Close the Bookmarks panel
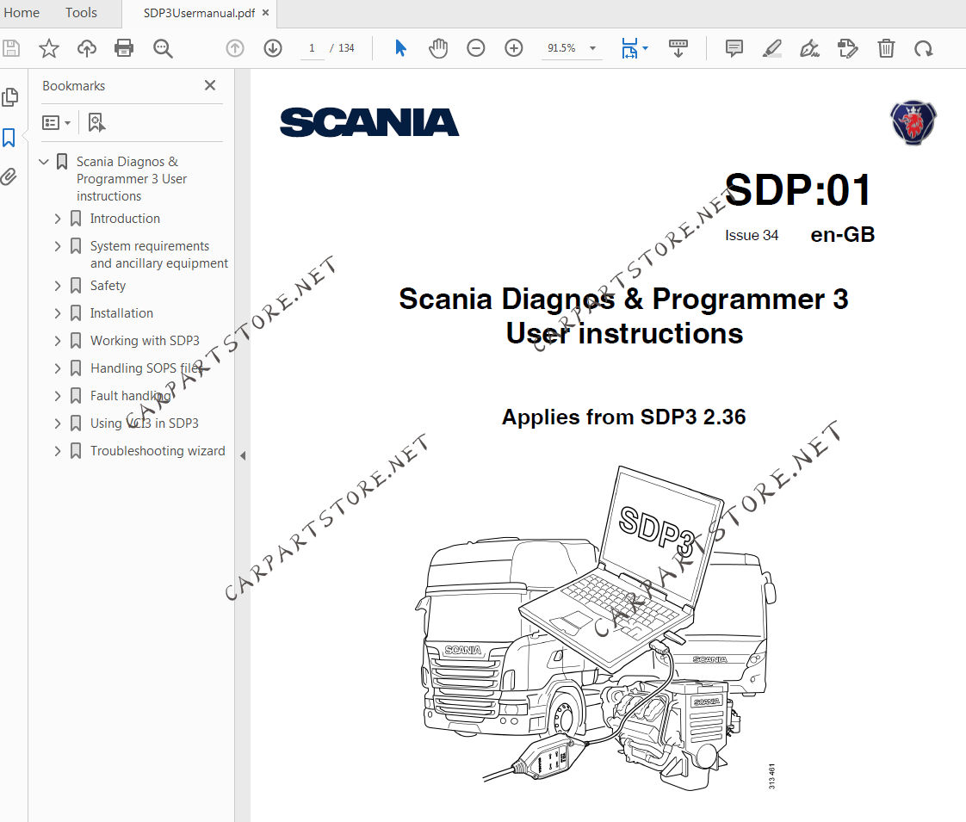The height and width of the screenshot is (822, 966). pos(210,86)
